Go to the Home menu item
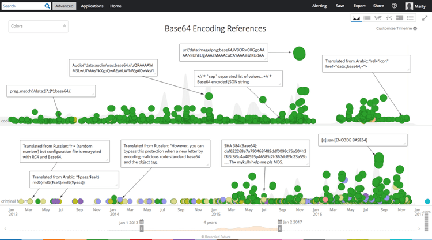Viewport: 432px width, 240px height. 116,6
